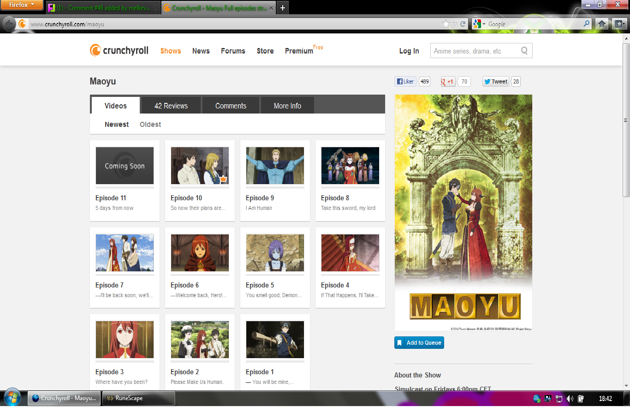Click the taskbar clock showing 18:42
Image resolution: width=630 pixels, height=407 pixels.
click(605, 398)
